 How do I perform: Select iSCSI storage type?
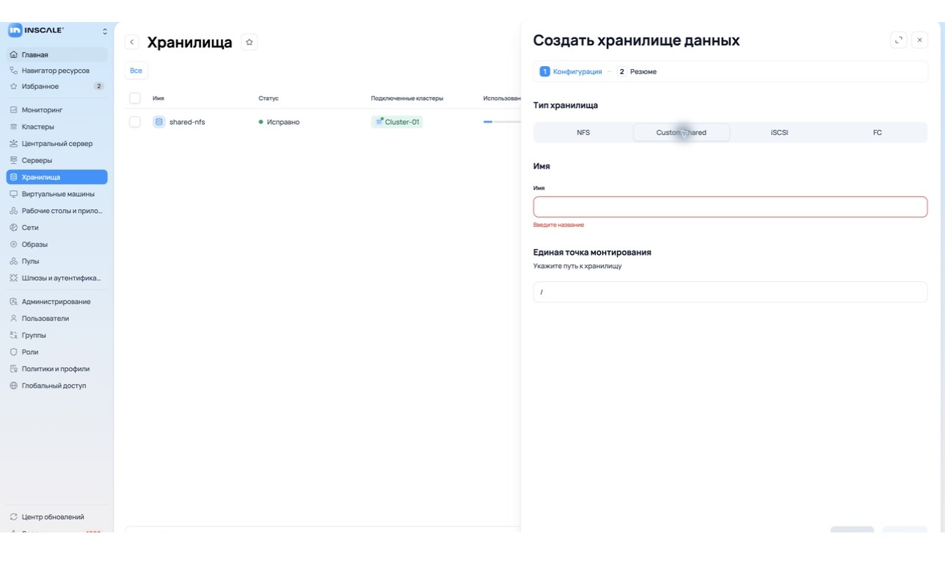coord(779,133)
